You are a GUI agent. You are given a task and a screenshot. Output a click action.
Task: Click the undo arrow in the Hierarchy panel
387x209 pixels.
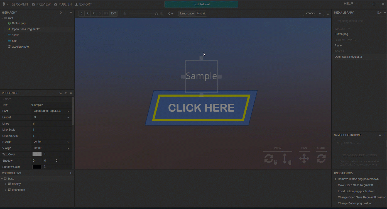coord(61,12)
